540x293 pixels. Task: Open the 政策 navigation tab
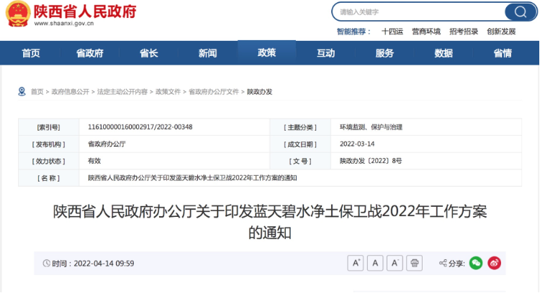(266, 53)
